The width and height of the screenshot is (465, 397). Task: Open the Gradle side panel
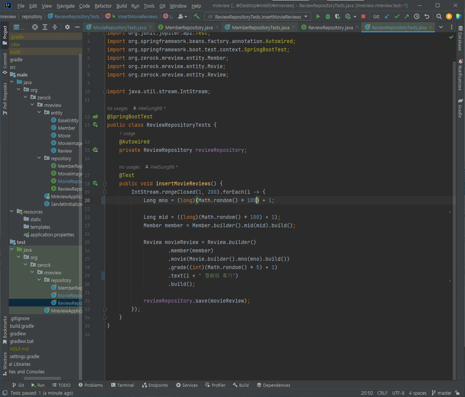(x=460, y=108)
